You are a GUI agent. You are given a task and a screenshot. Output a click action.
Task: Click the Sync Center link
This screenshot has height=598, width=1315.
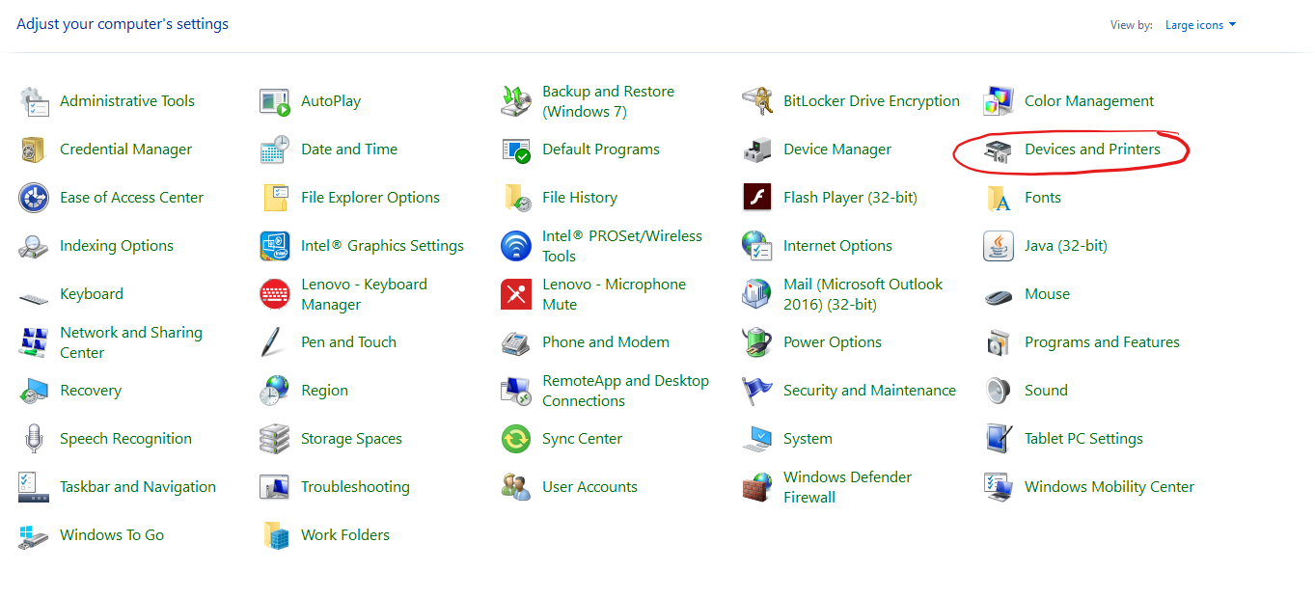pyautogui.click(x=582, y=439)
